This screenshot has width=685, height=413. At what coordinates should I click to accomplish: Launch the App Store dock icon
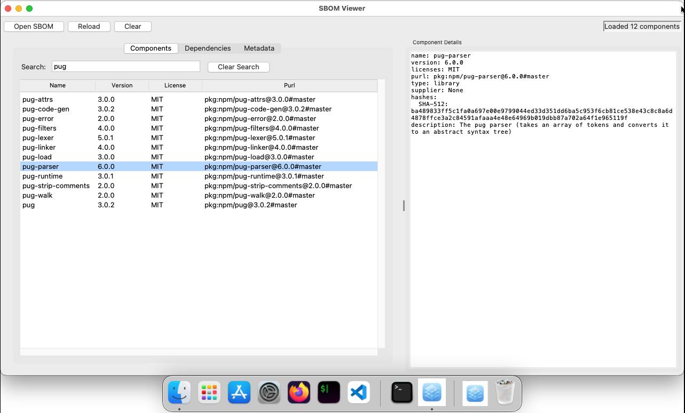pos(239,393)
